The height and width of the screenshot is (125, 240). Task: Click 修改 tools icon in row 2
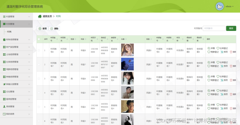[222, 66]
